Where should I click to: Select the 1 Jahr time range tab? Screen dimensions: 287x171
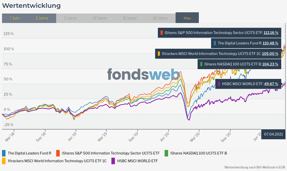pos(15,18)
